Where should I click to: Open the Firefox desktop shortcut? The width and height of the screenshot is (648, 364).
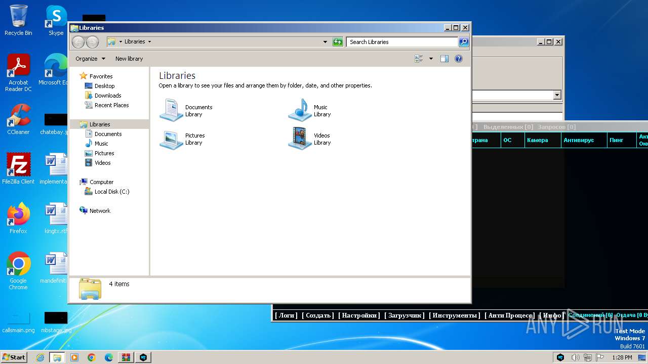(18, 218)
